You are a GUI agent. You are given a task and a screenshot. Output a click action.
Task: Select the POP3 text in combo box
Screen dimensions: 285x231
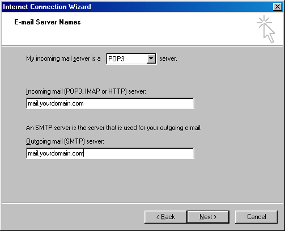[116, 59]
